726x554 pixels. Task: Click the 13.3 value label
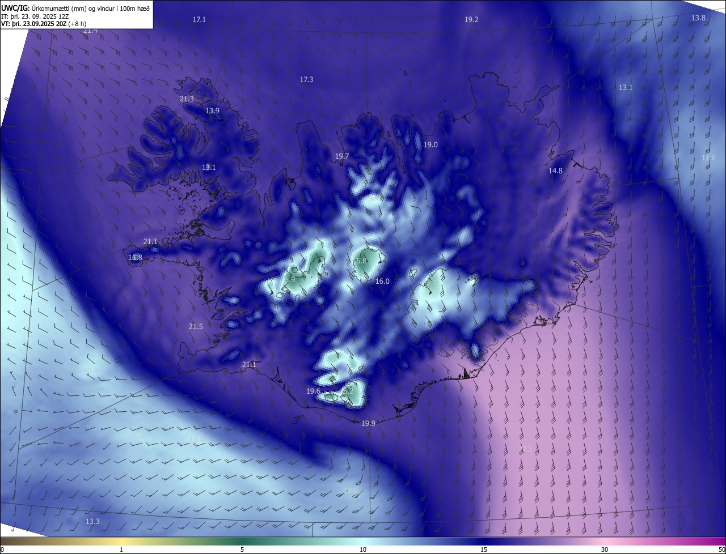[x=92, y=521]
